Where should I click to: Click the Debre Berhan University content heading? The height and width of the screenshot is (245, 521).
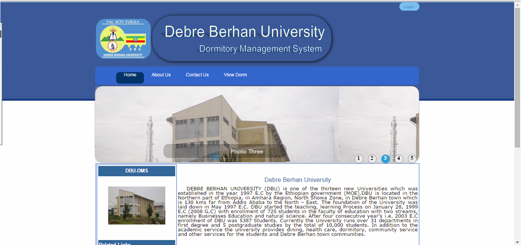tap(298, 180)
